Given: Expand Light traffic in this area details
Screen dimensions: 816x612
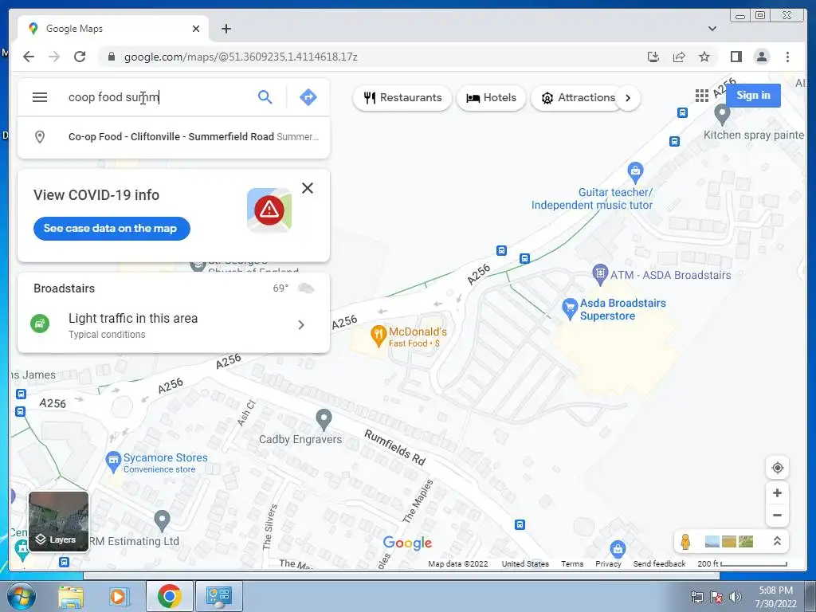Looking at the screenshot, I should [300, 325].
